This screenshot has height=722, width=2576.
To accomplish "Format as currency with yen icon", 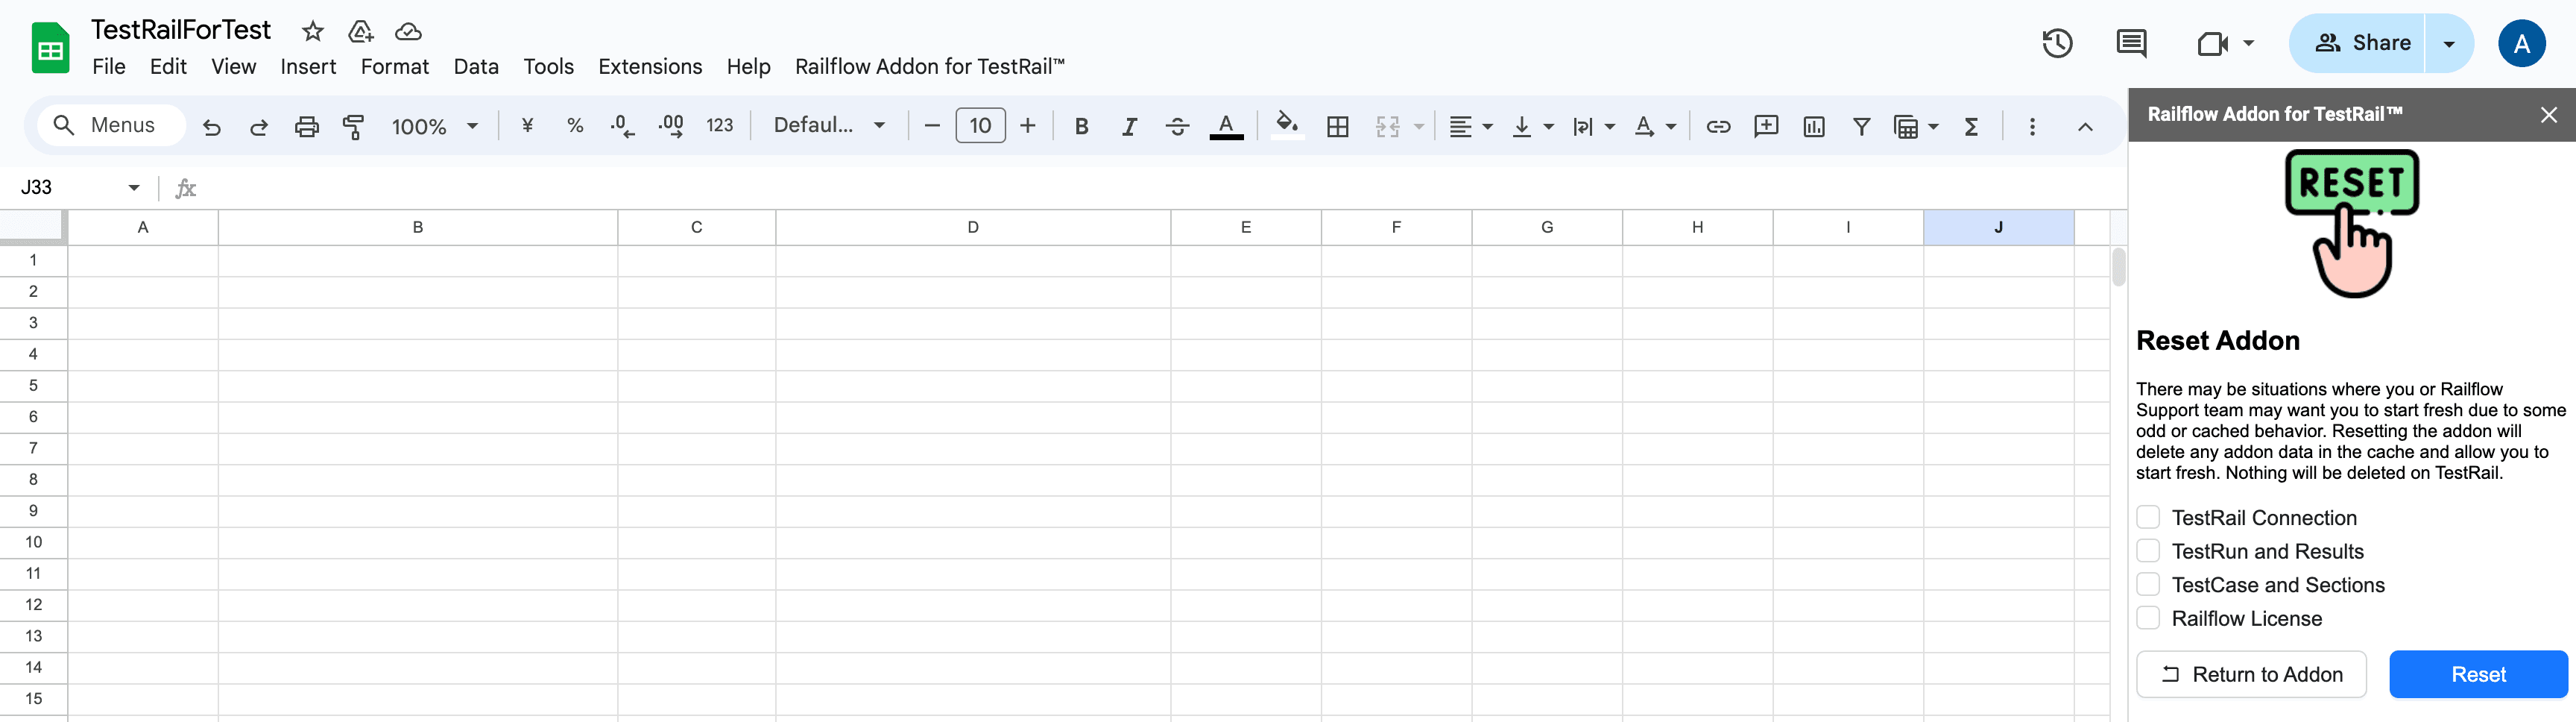I will (527, 126).
